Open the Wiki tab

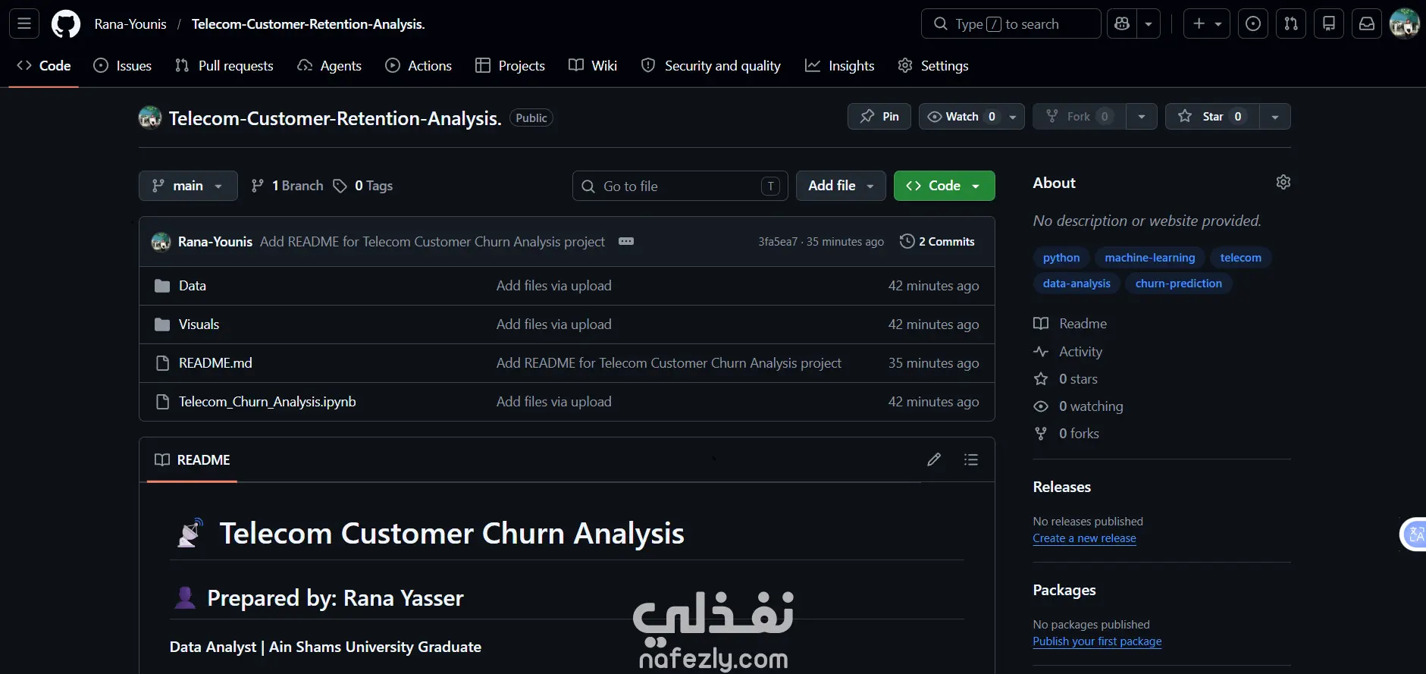(x=593, y=66)
